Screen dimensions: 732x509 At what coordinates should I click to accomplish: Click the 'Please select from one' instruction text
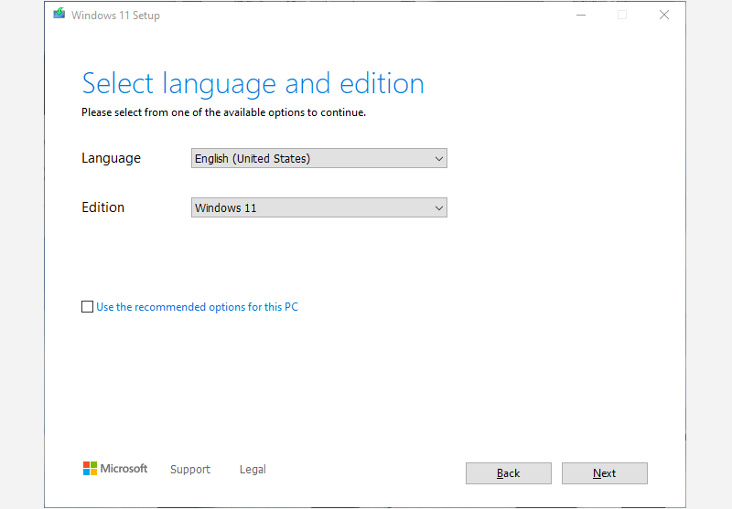tap(223, 112)
